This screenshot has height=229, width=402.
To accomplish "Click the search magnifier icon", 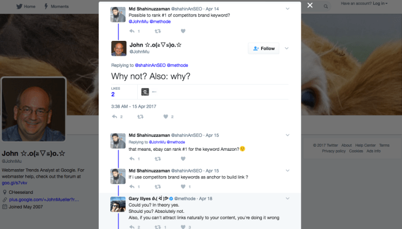I will 326,6.
